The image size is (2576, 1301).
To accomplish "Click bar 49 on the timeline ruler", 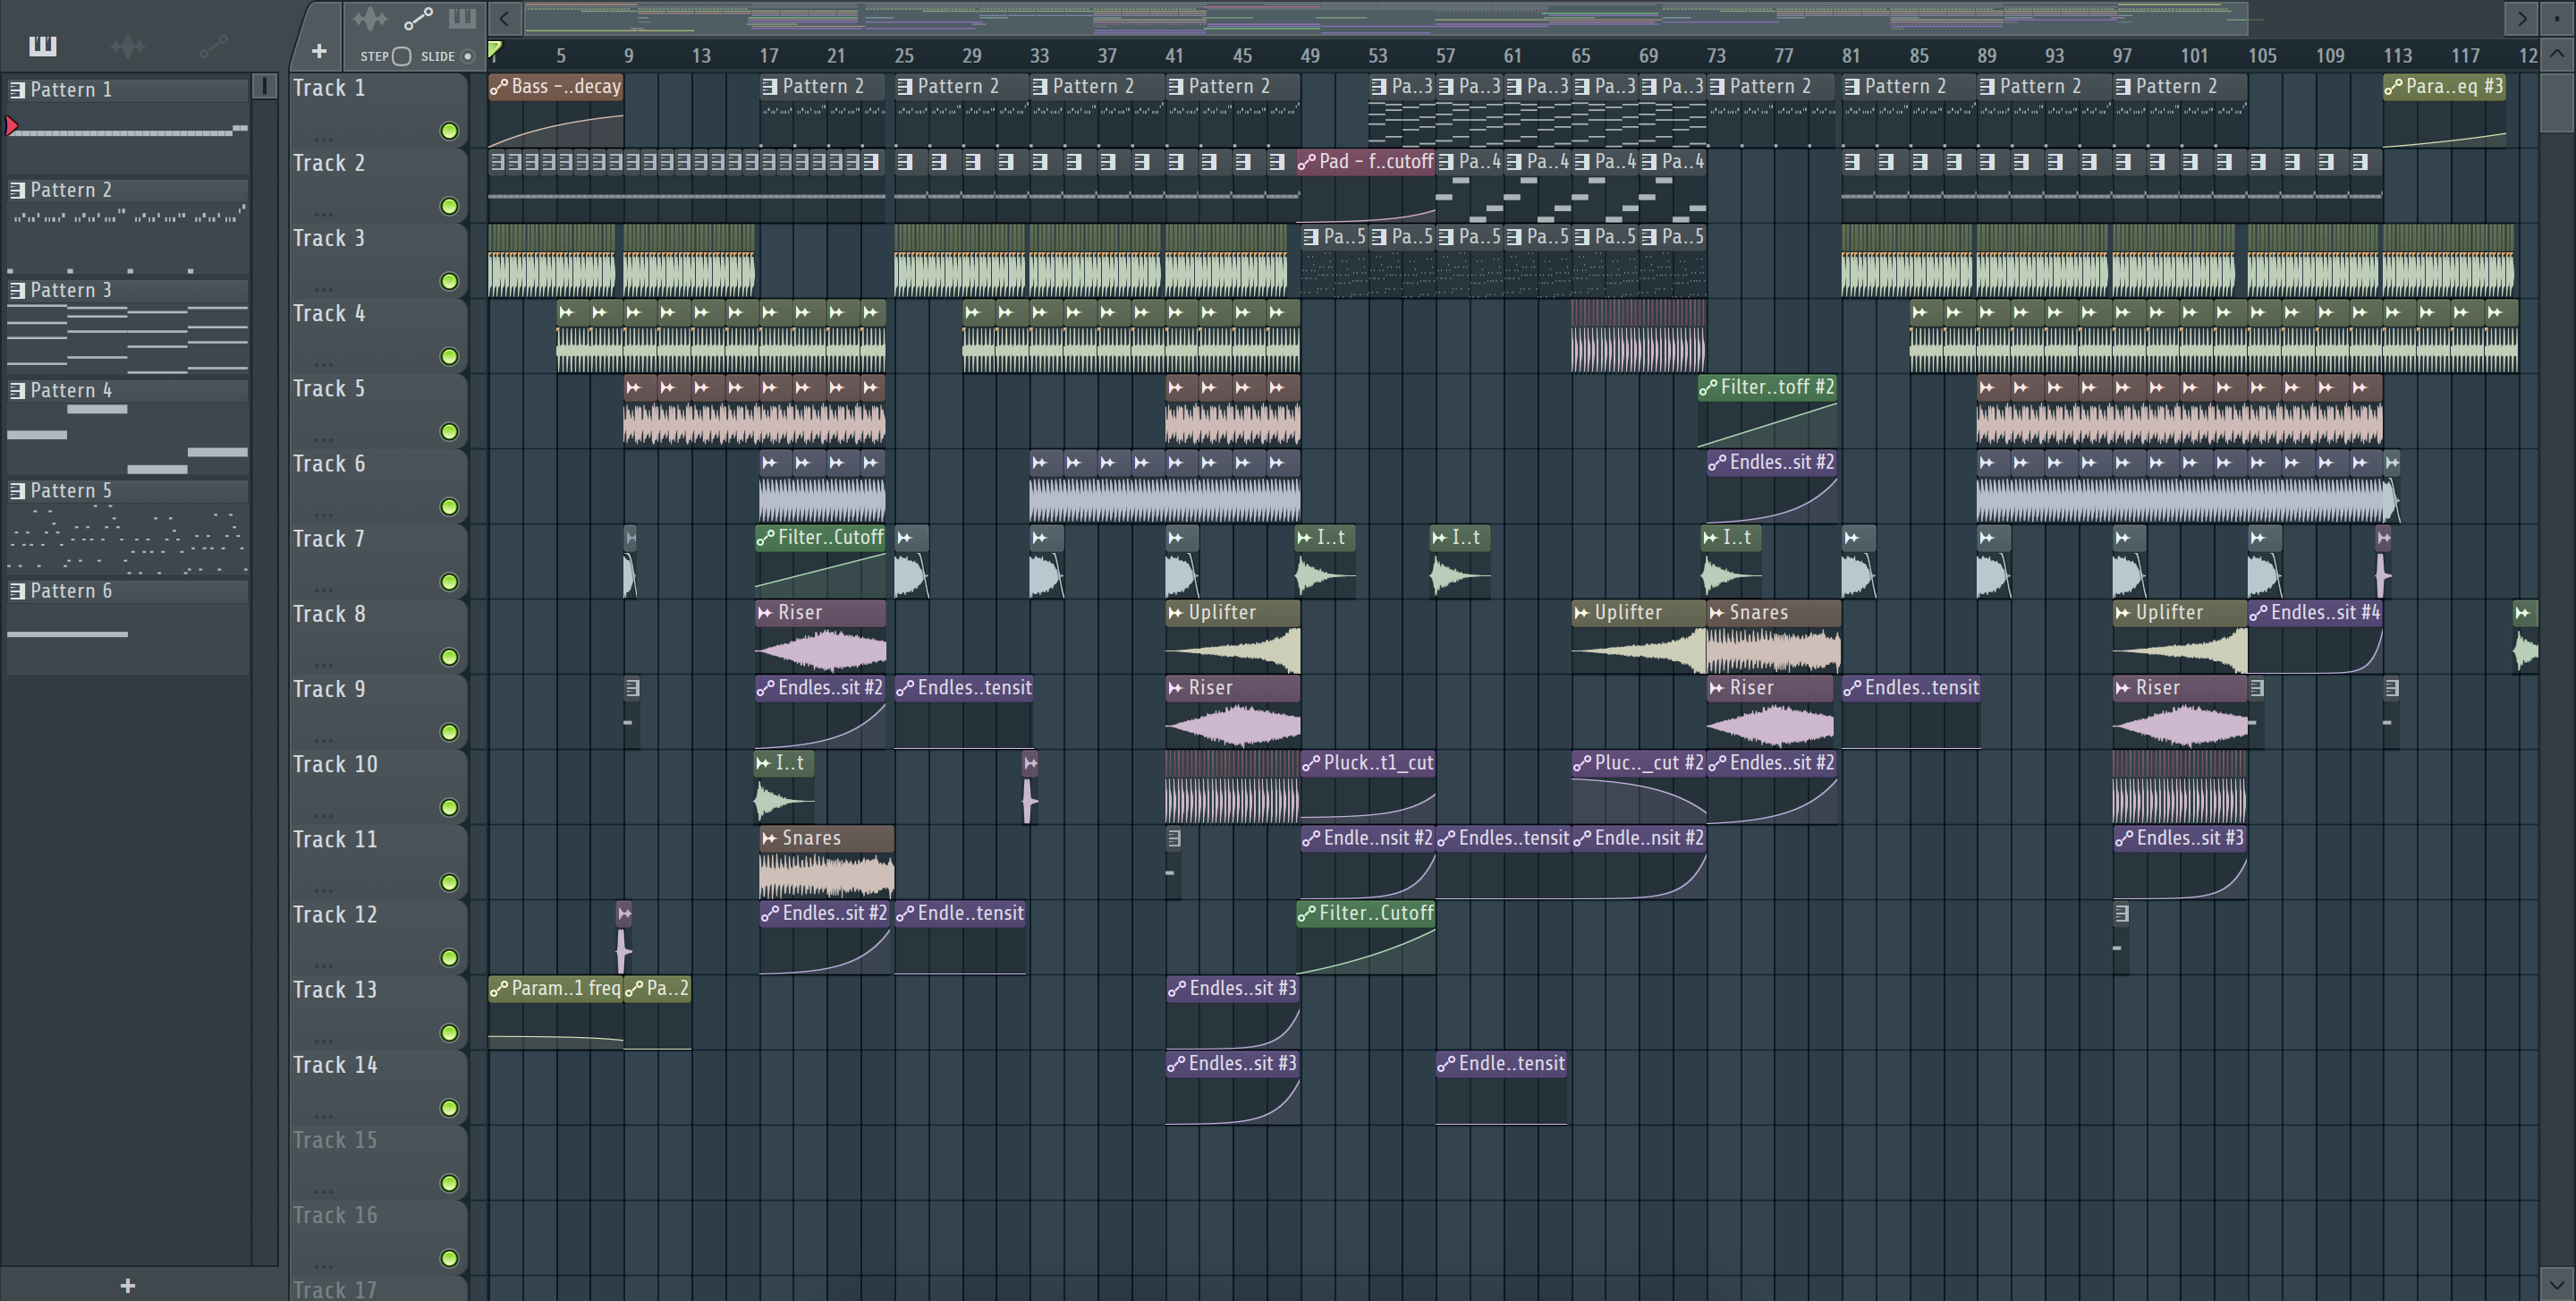I will pos(1309,56).
